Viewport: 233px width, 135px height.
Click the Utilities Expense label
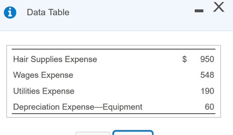(44, 91)
